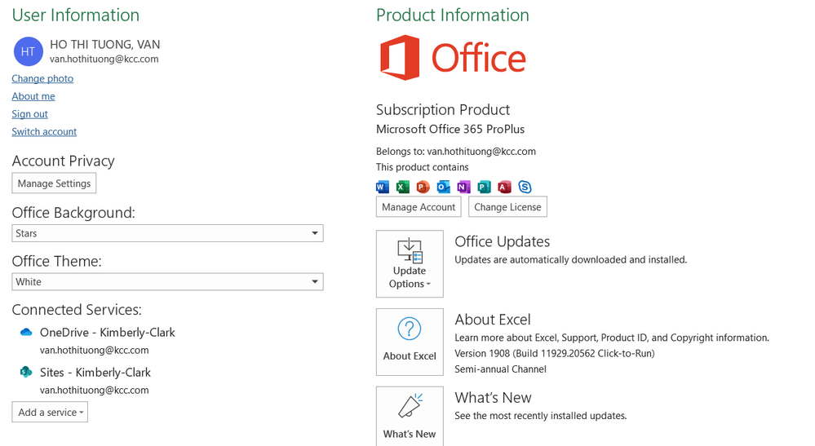Click the Office Updates heading
Image resolution: width=815 pixels, height=446 pixels.
(x=502, y=241)
